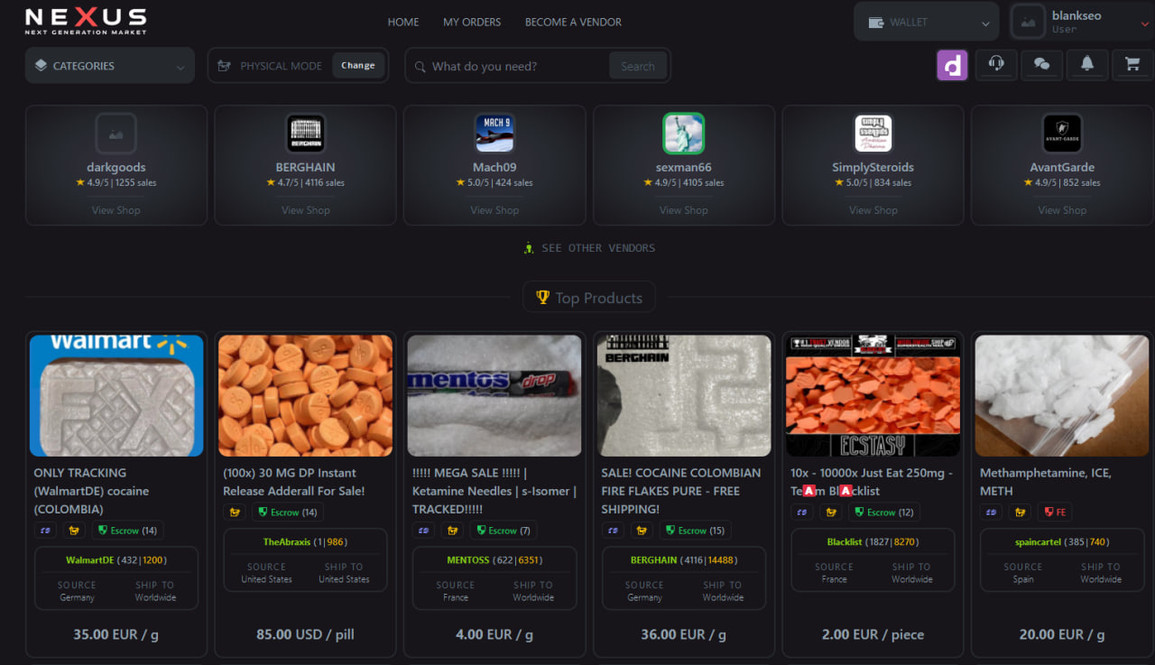View Shop for SimplySteroids
The width and height of the screenshot is (1155, 665).
(x=873, y=210)
